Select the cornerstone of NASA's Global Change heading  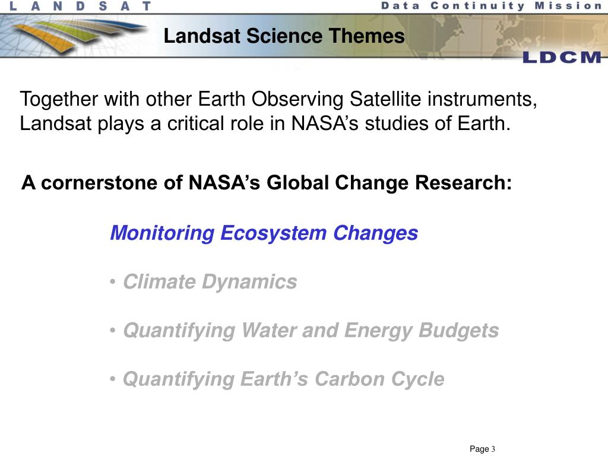coord(267,183)
